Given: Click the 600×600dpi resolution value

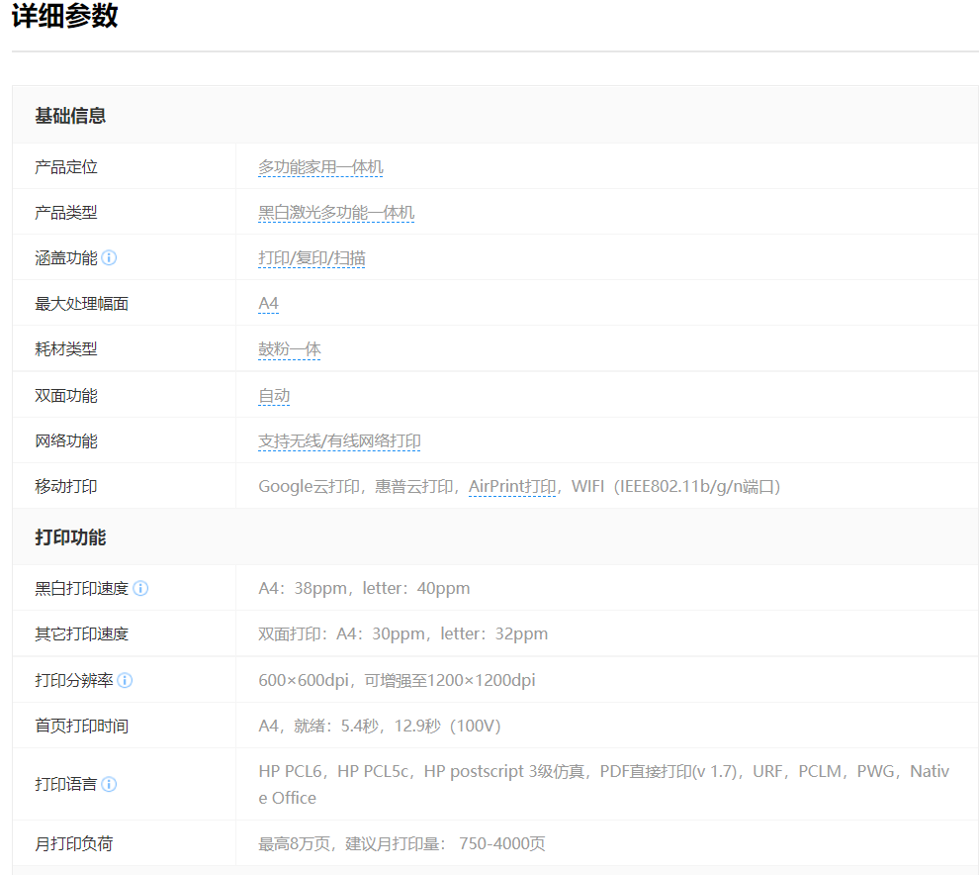Looking at the screenshot, I should coord(397,680).
